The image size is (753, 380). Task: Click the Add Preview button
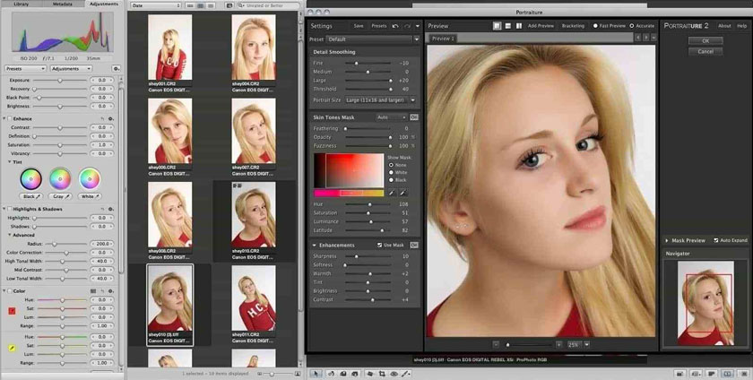(541, 26)
